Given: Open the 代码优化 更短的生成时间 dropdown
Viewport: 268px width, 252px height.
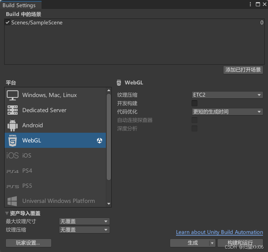Looking at the screenshot, I should pos(227,112).
